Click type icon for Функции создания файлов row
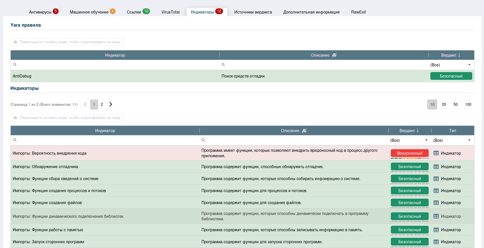The width and height of the screenshot is (484, 248). point(436,203)
